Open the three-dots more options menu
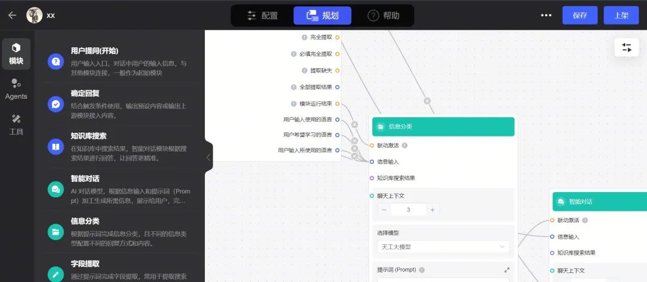This screenshot has height=282, width=647. [x=546, y=15]
